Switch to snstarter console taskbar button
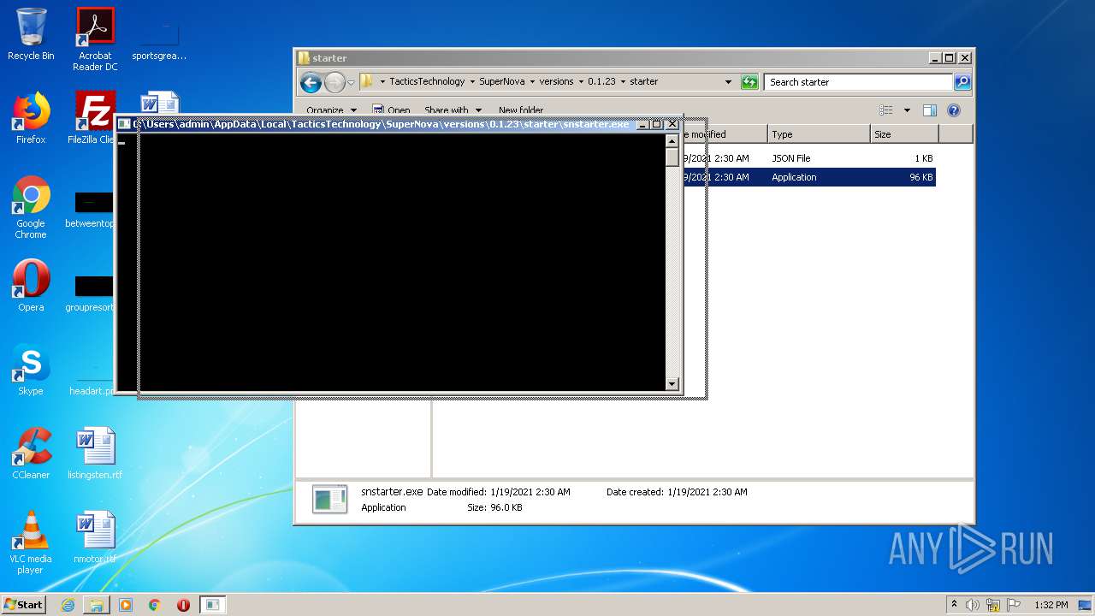This screenshot has height=616, width=1095. click(x=212, y=605)
